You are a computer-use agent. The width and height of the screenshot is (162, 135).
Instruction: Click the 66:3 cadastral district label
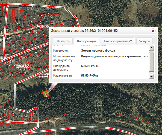coord(43,75)
